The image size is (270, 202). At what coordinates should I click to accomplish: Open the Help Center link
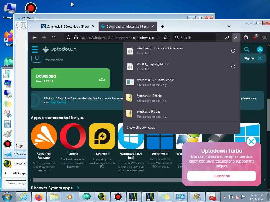58,102
